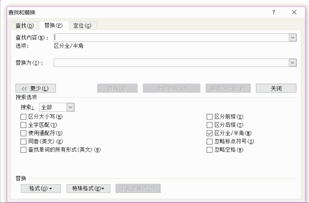This screenshot has height=203, width=309.
Task: Switch to the 定位 tab
Action: click(82, 26)
